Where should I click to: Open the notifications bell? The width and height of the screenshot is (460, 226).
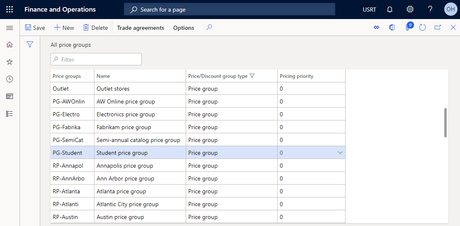390,10
